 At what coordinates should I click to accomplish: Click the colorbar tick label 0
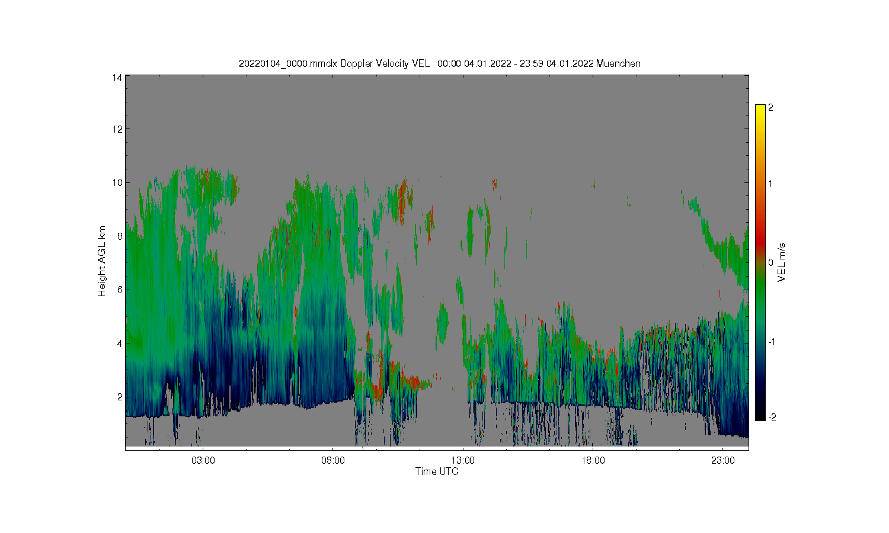click(770, 262)
